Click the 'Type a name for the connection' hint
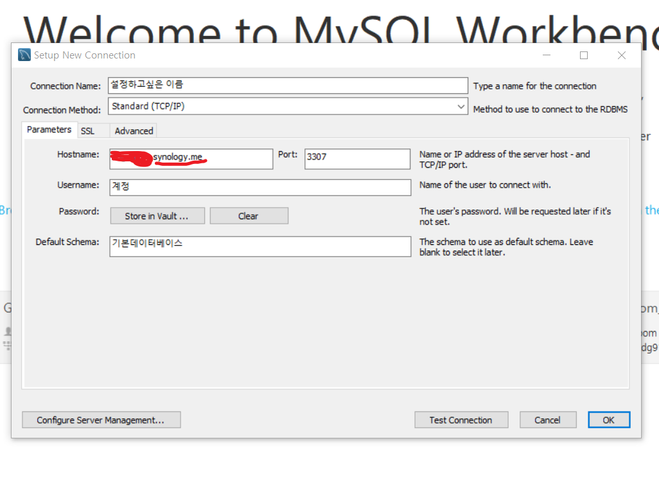Screen dimensions: 659x477 click(x=534, y=86)
